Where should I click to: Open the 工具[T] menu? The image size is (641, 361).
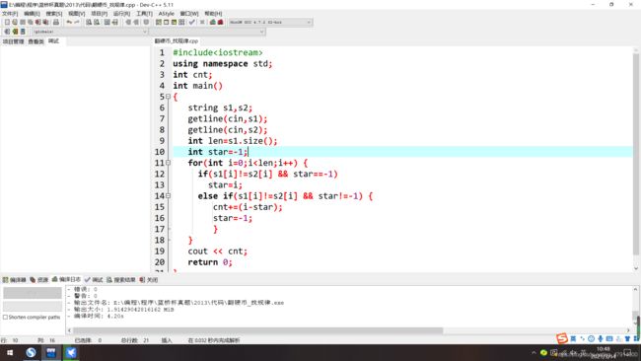[144, 14]
